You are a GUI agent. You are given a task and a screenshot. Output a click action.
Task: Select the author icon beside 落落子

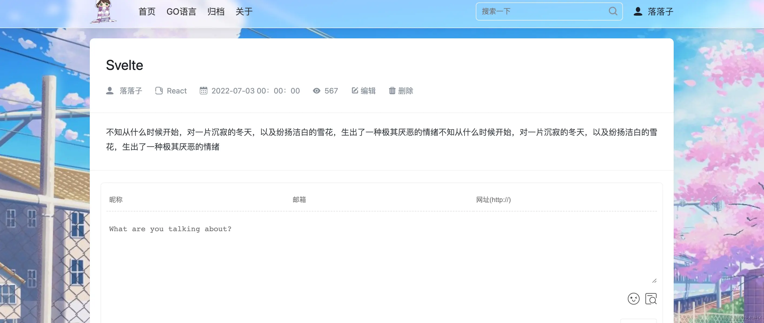coord(110,91)
